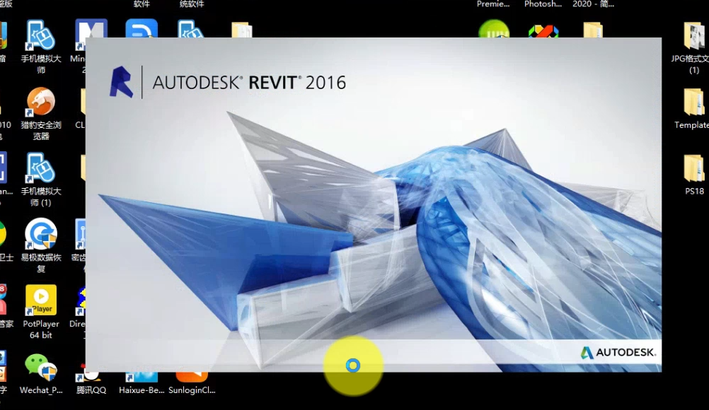Open the PS18 desktop folder
The image size is (709, 410).
694,175
